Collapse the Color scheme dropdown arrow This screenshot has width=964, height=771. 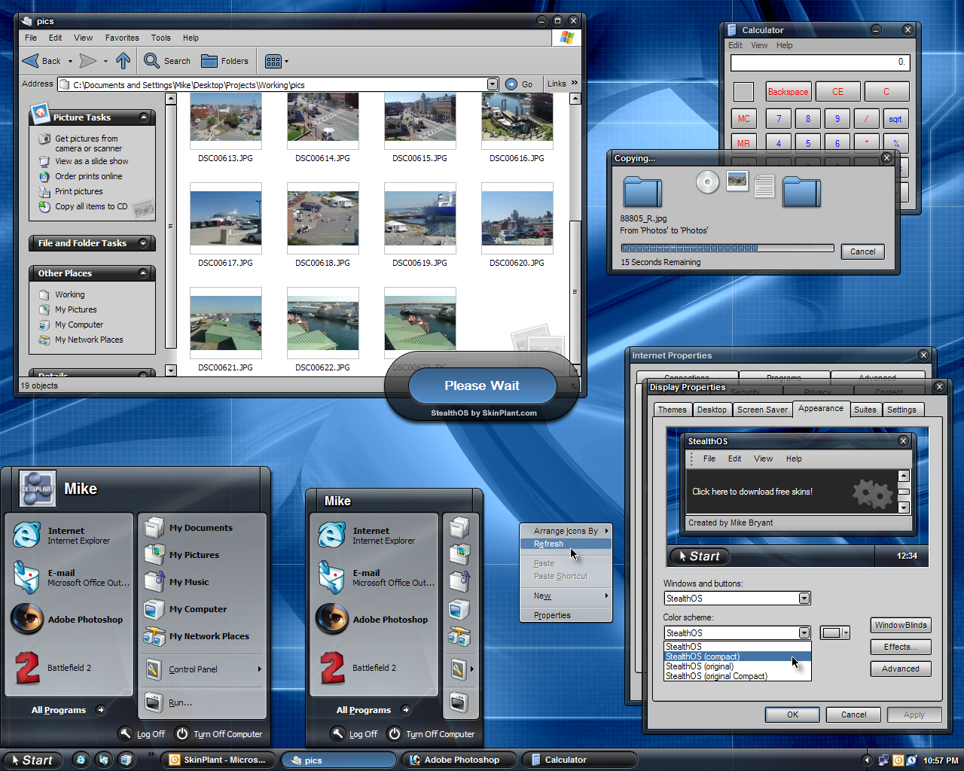(x=804, y=633)
